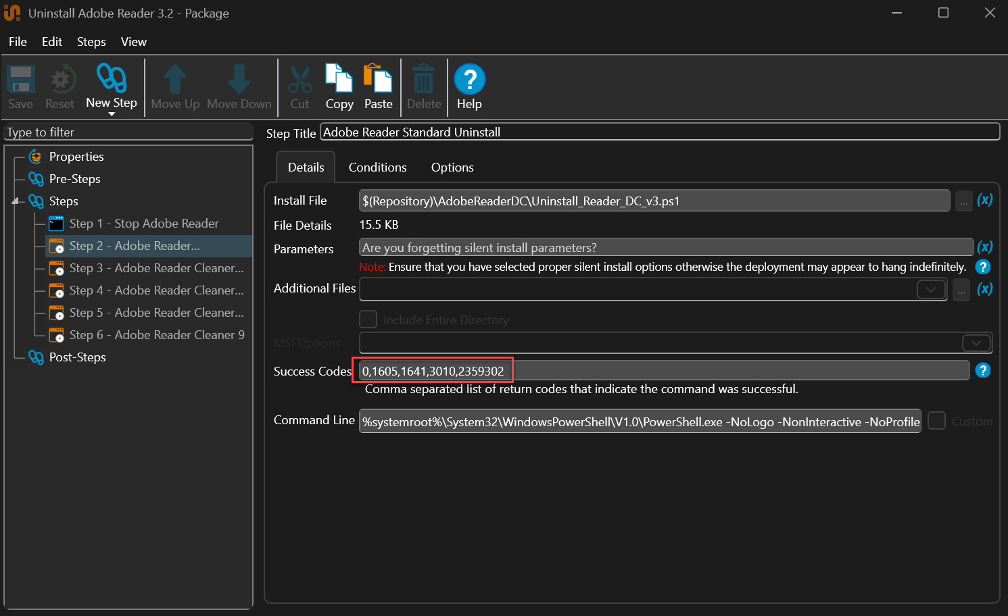1008x616 pixels.
Task: Select Step 1 - Stop Adobe Reader
Action: coord(144,224)
